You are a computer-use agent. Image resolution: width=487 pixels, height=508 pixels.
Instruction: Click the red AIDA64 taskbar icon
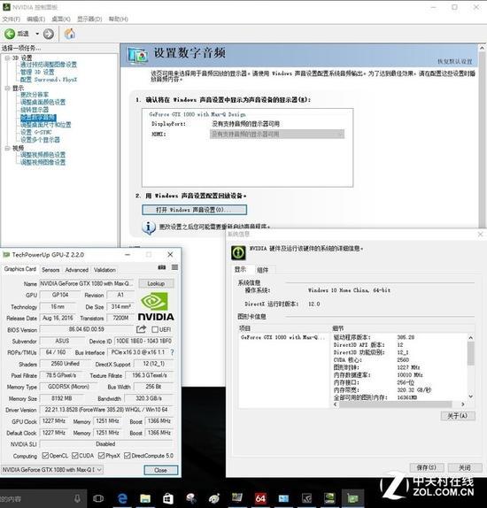click(260, 498)
